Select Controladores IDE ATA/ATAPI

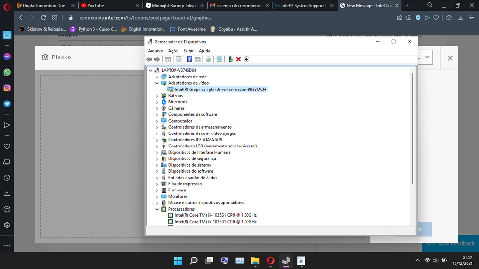pyautogui.click(x=195, y=140)
